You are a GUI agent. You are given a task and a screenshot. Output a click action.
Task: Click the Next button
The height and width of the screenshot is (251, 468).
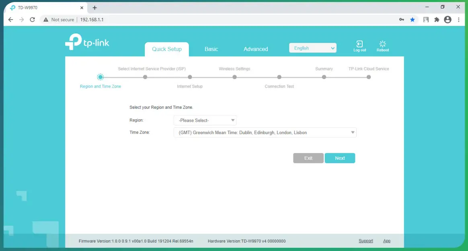[340, 158]
